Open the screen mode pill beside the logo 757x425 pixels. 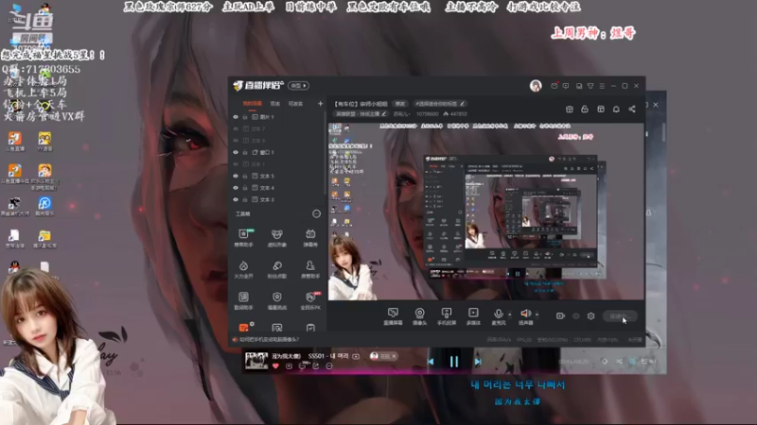coord(298,86)
